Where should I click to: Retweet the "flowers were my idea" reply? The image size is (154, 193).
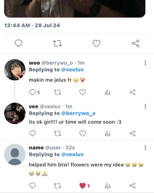pos(57,186)
